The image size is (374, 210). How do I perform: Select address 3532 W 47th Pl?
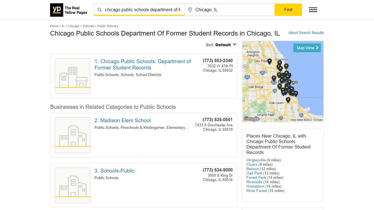pos(220,66)
